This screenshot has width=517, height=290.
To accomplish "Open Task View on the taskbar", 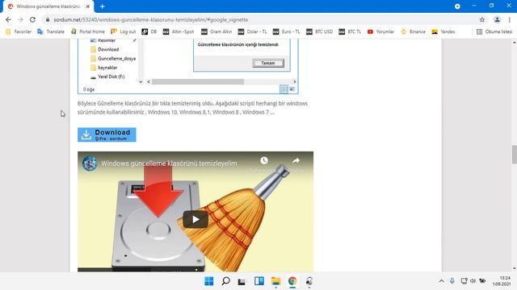I will 242,281.
